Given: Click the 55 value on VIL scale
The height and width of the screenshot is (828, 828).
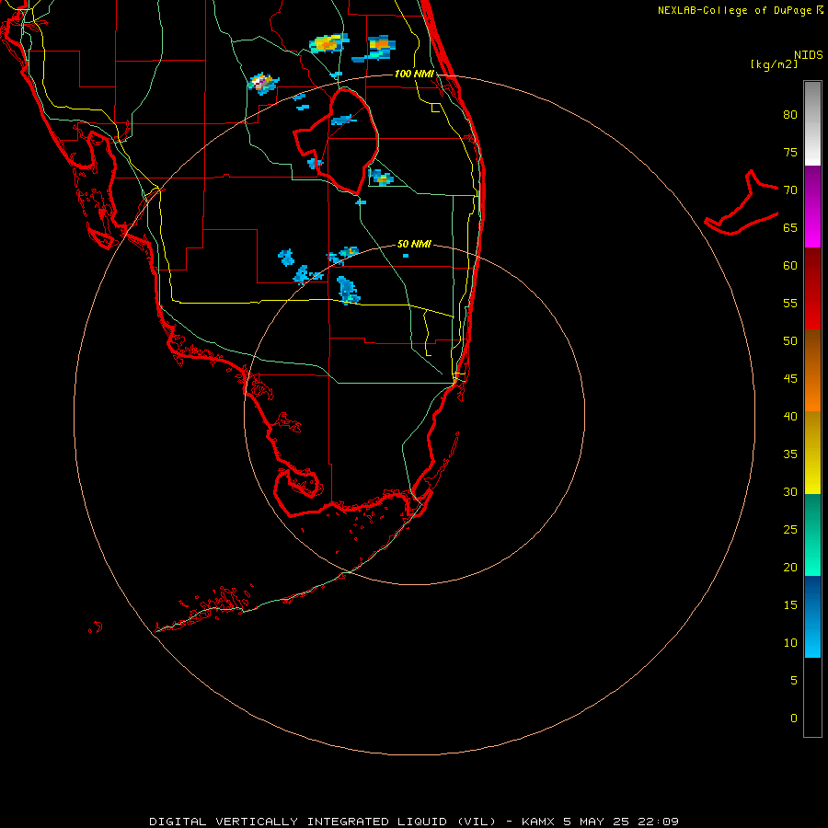Looking at the screenshot, I should coord(790,304).
